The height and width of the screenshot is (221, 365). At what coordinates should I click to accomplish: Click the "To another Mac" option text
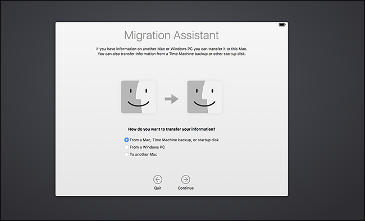coord(143,154)
